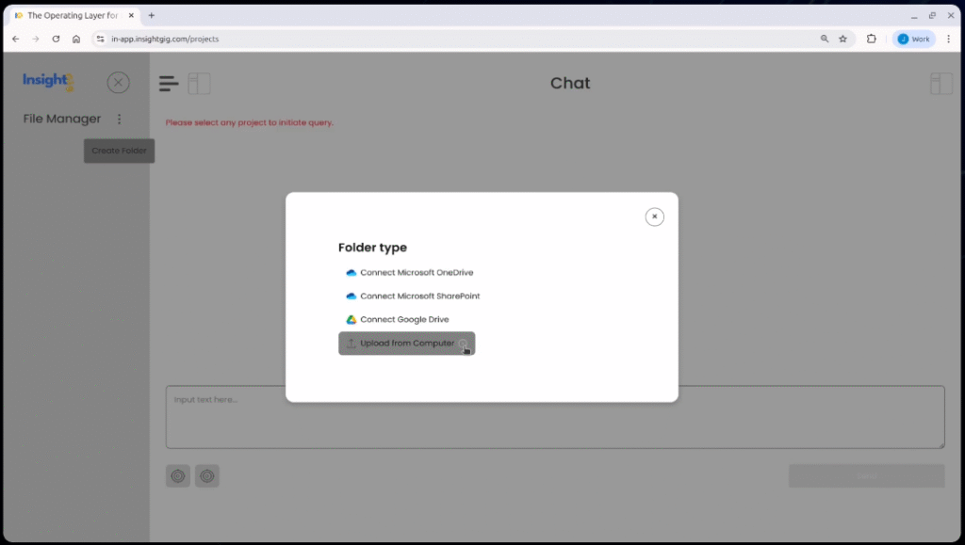Bookmark this page with star icon

843,39
